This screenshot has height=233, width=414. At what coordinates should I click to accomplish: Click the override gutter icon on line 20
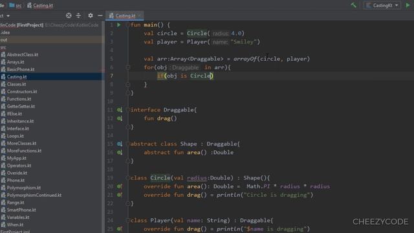120,186
